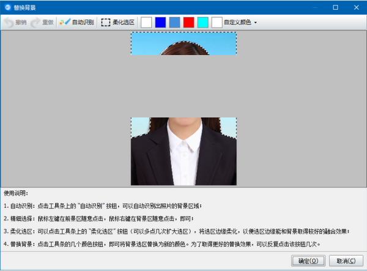Open the 自定义颜色 label menu

coord(237,22)
